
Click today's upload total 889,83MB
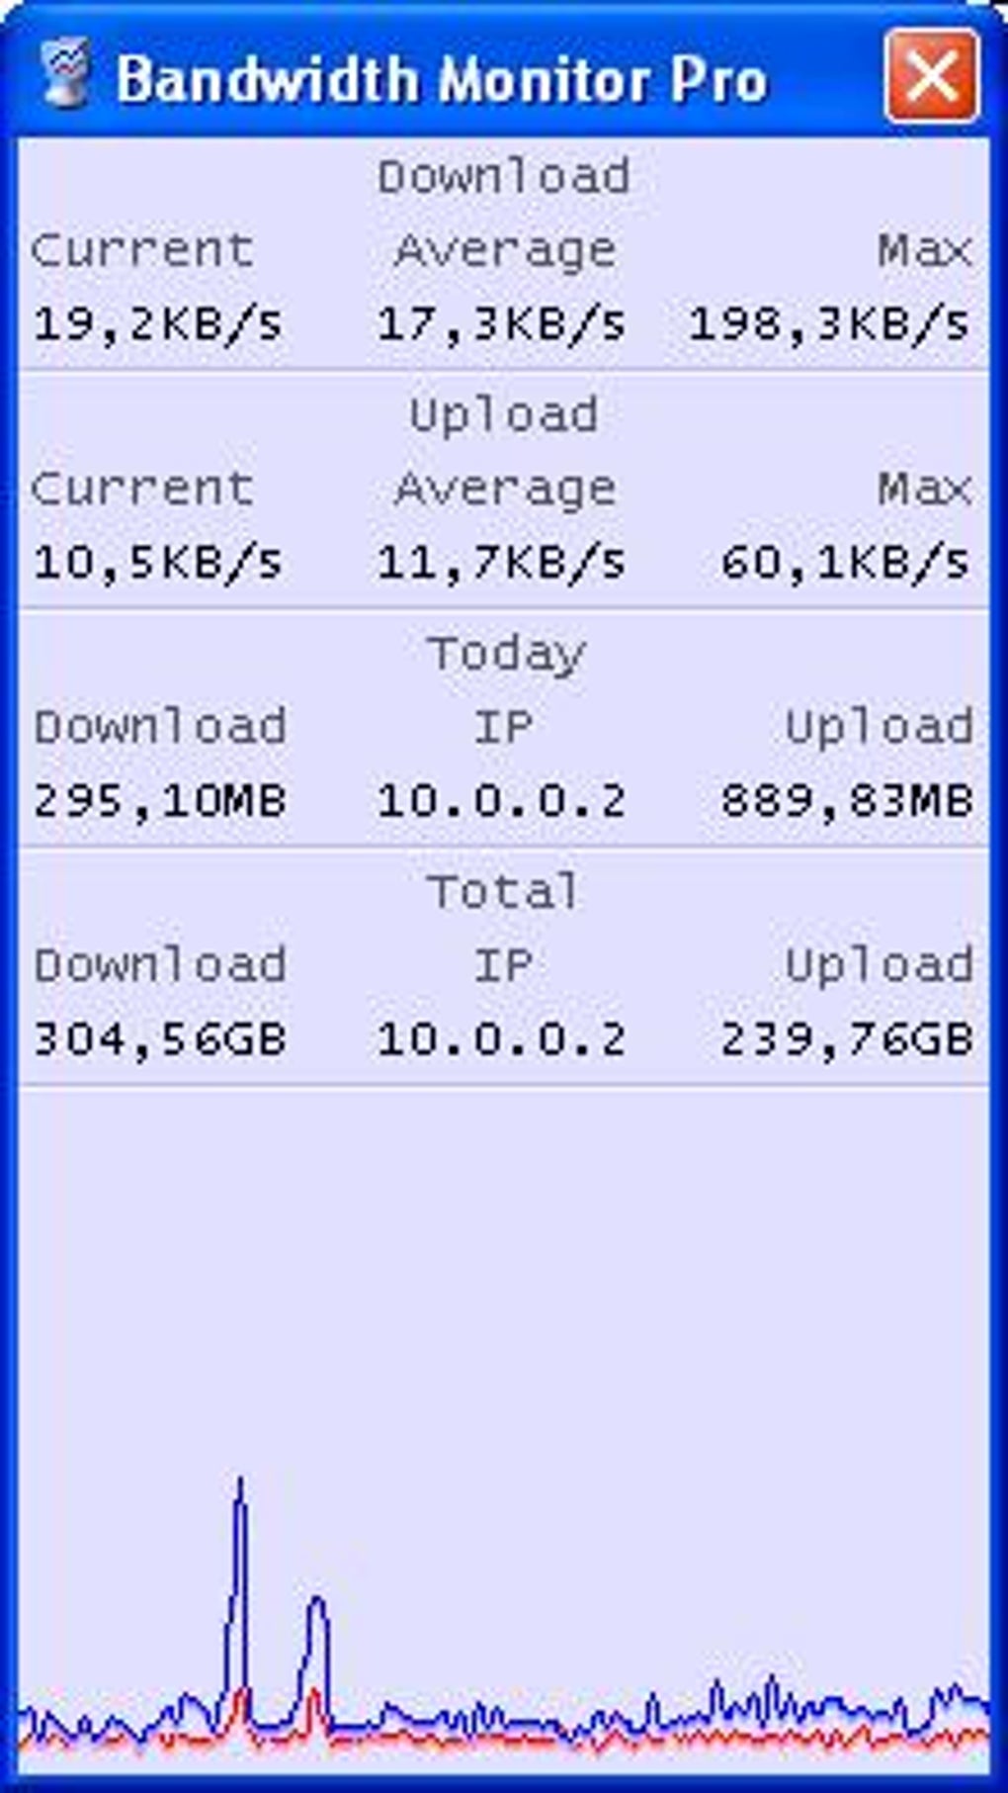point(847,800)
